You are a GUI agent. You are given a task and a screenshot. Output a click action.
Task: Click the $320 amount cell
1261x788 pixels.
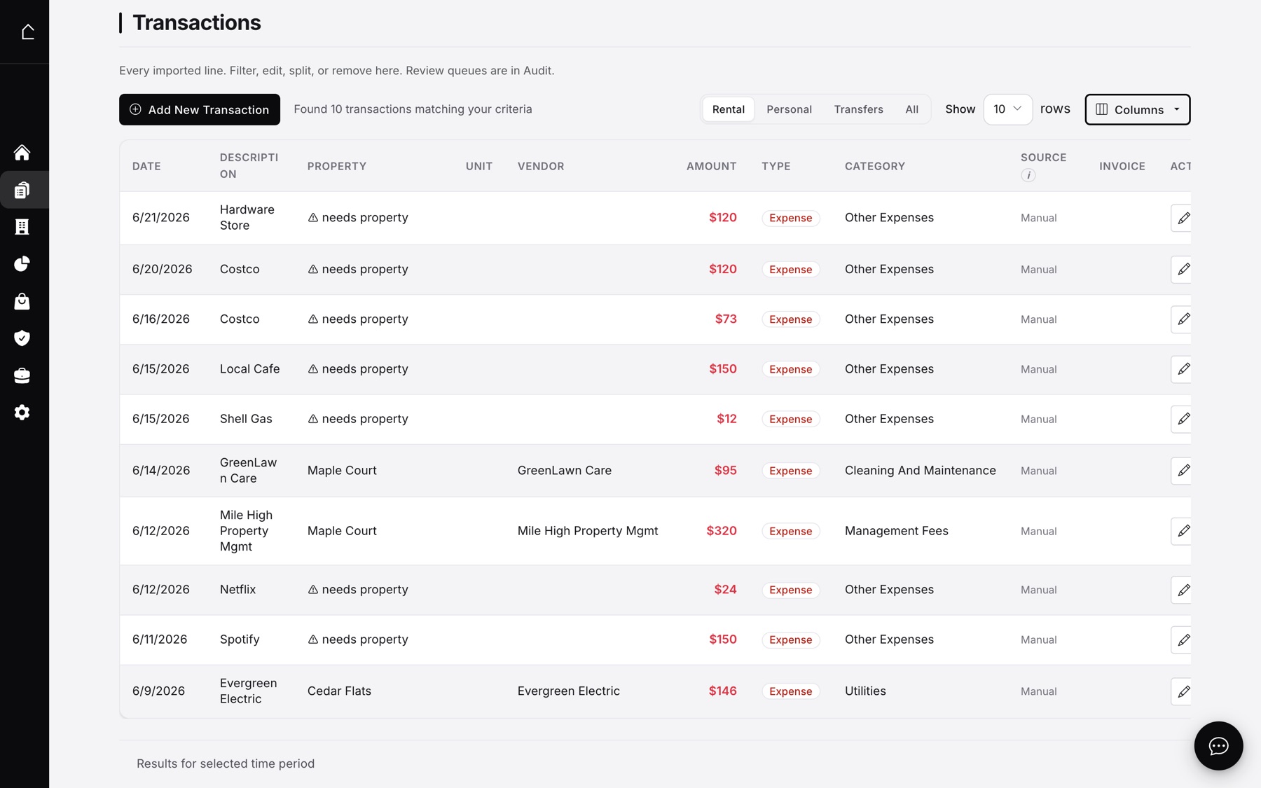click(x=721, y=531)
